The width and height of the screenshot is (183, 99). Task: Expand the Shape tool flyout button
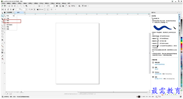[x=2, y=16]
